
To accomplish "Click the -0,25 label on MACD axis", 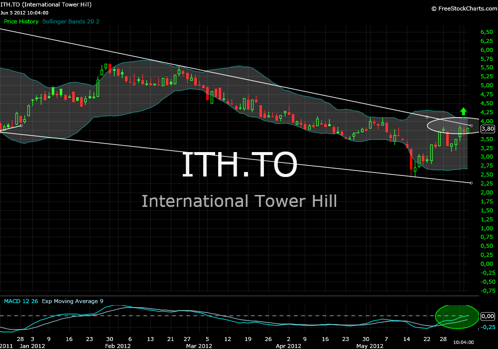I will coord(488,327).
